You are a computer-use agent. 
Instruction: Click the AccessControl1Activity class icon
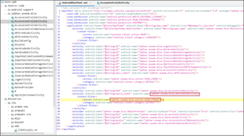[x=13, y=18]
